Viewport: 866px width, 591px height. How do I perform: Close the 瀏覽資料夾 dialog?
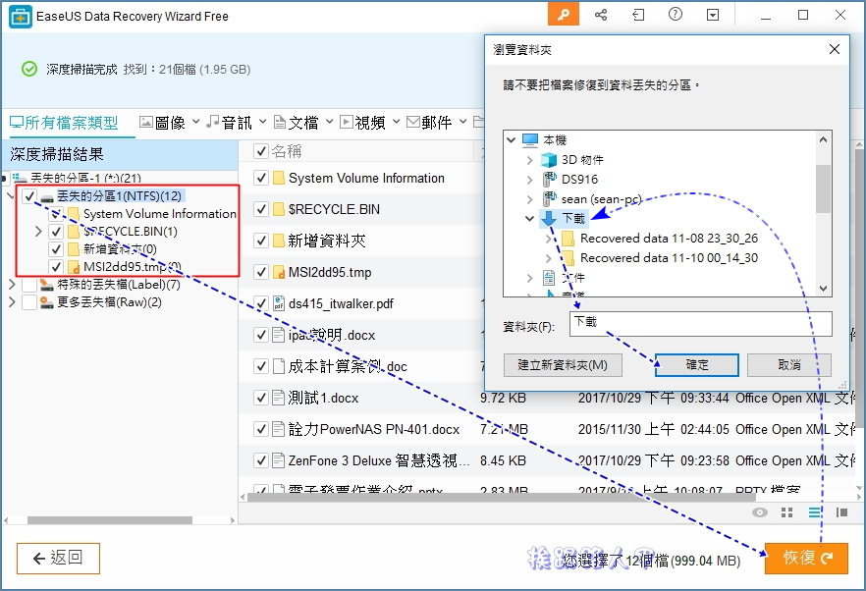pyautogui.click(x=835, y=49)
